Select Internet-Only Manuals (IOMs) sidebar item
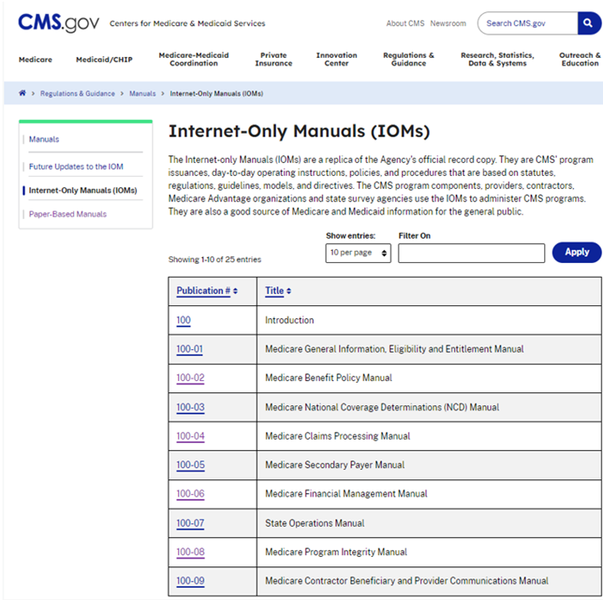 pyautogui.click(x=83, y=191)
